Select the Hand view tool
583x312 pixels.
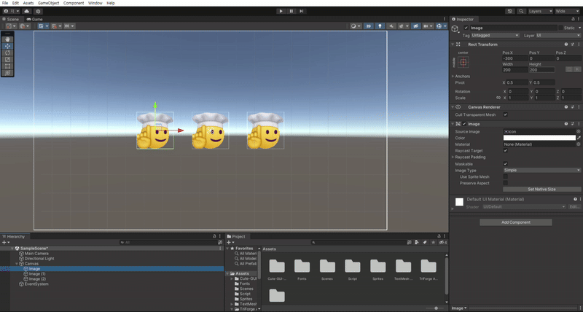[7, 39]
